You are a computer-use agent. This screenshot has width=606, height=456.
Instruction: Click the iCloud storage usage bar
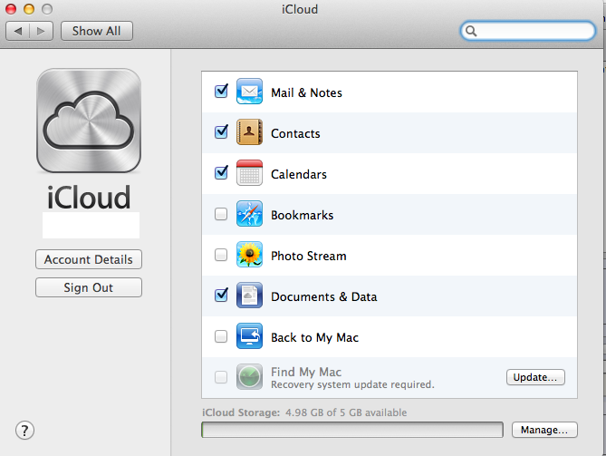pyautogui.click(x=352, y=430)
